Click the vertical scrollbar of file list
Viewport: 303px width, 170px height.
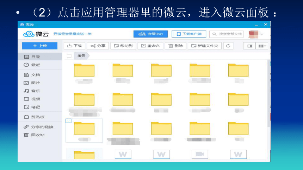coord(268,93)
